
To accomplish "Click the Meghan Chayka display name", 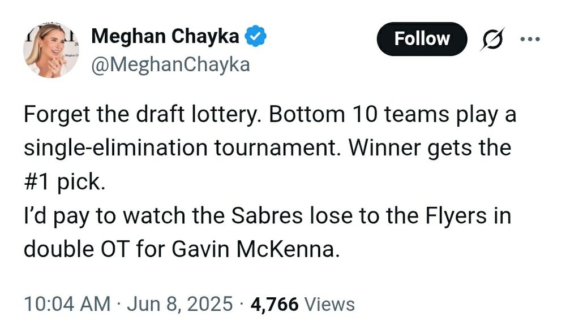I will [x=165, y=37].
